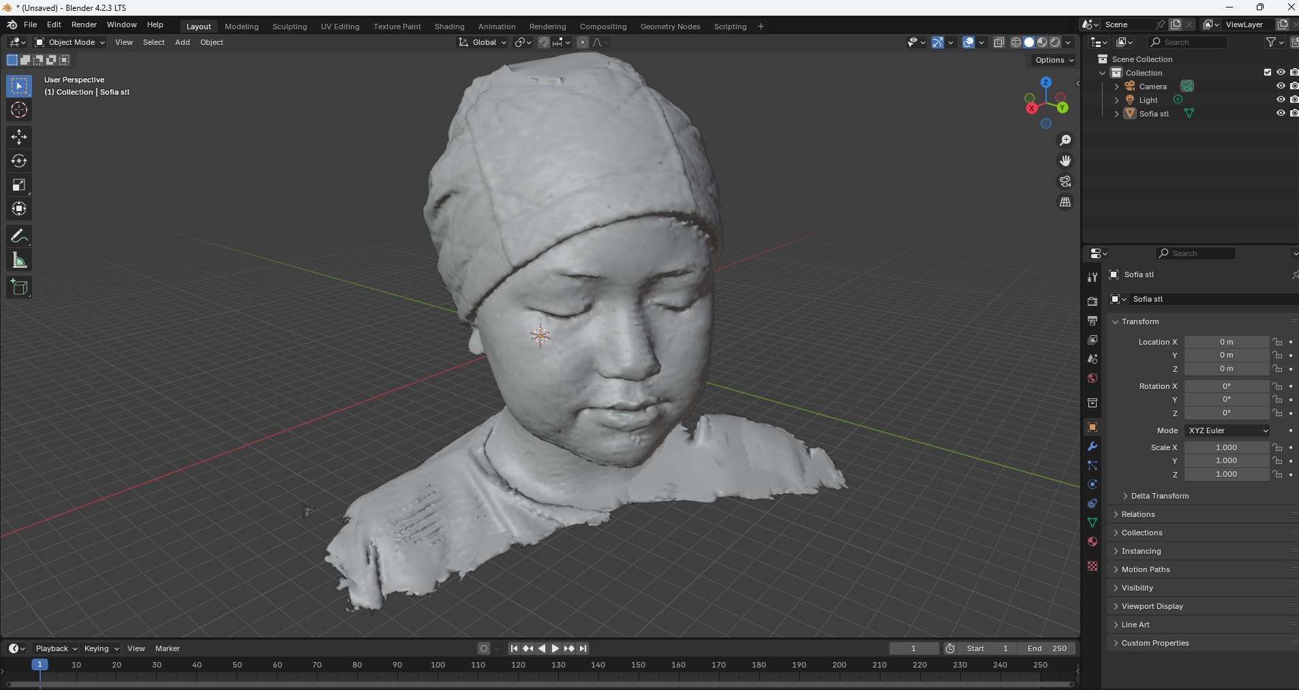This screenshot has width=1299, height=690.
Task: Toggle viewport overlays display
Action: point(968,42)
